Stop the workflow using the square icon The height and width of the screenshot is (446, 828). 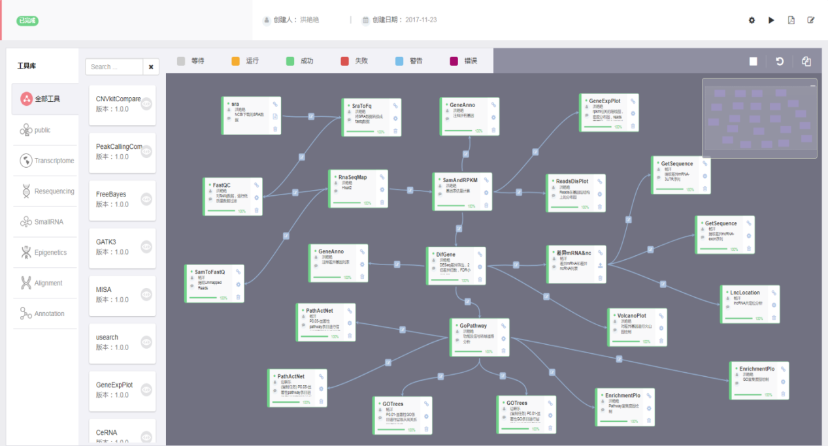(x=753, y=61)
